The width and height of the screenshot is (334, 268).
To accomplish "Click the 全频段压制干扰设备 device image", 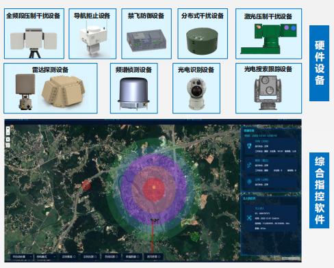I will click(x=34, y=42).
